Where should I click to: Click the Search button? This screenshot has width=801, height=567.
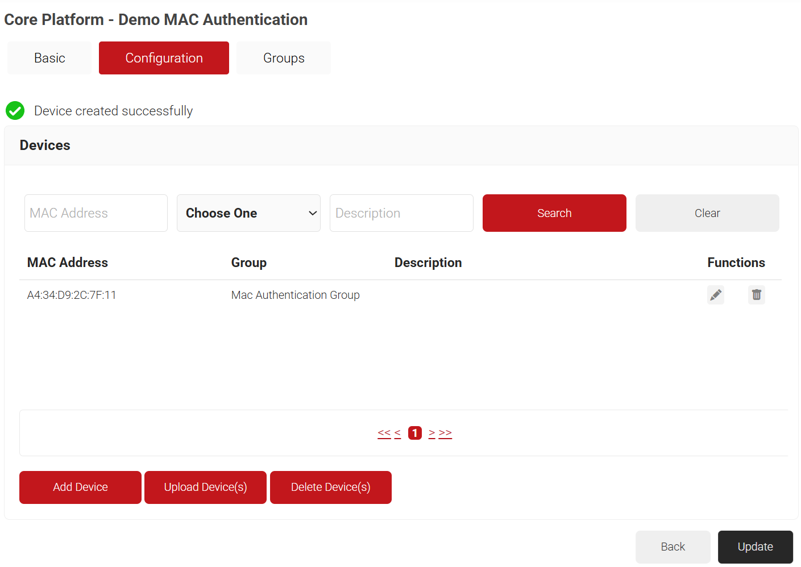[554, 213]
